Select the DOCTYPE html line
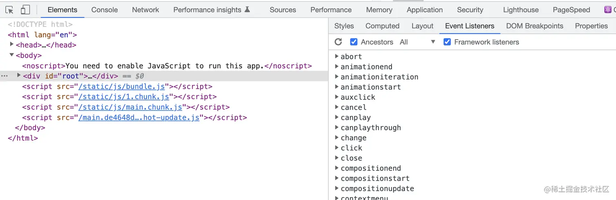 pyautogui.click(x=40, y=24)
